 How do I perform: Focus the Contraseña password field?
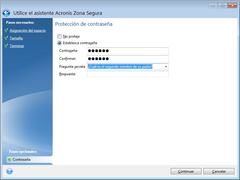click(128, 51)
